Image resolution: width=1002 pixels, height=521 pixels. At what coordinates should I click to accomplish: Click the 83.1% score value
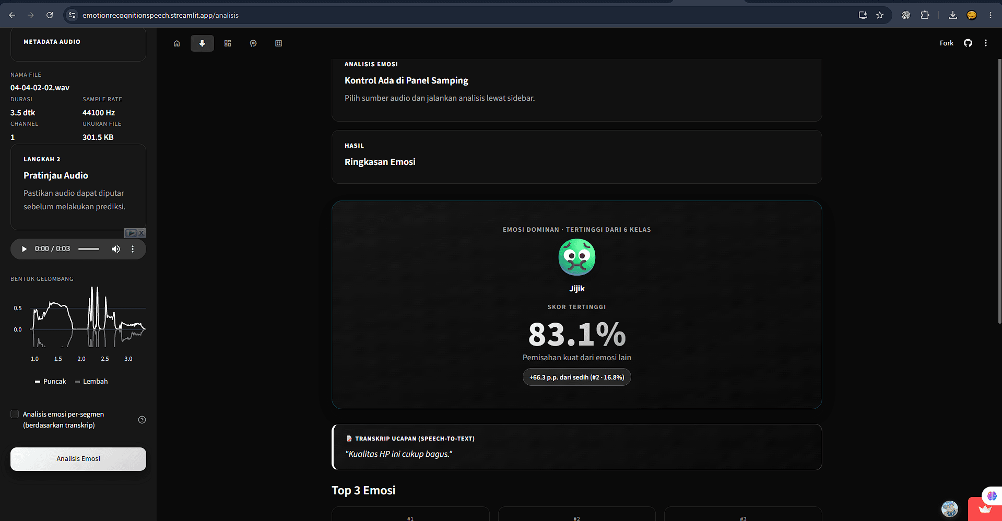click(x=576, y=335)
